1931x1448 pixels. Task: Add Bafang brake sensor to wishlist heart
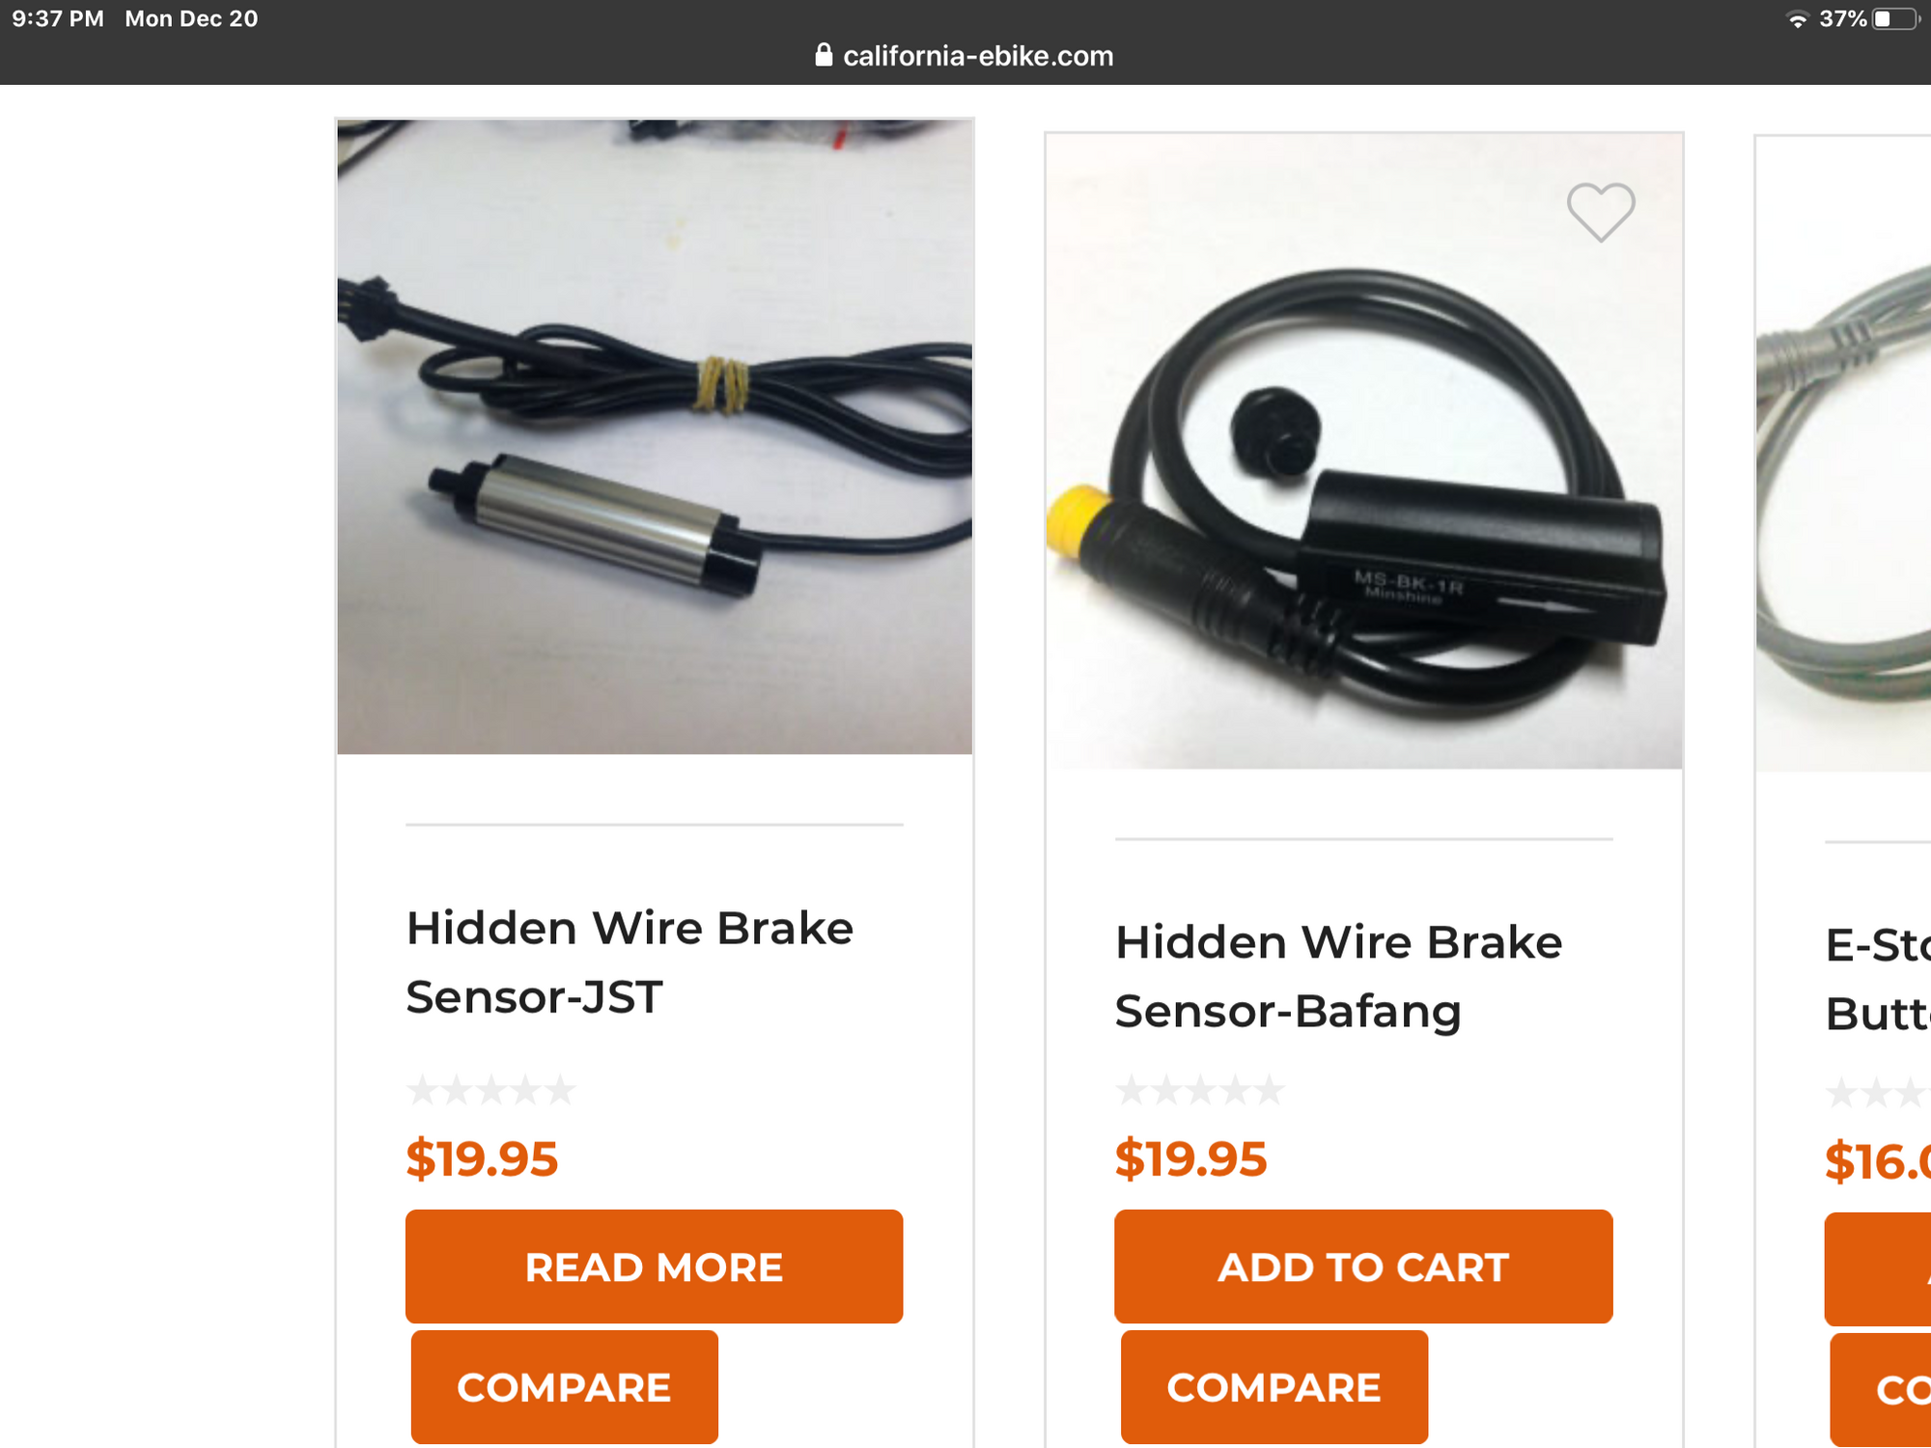click(1600, 212)
